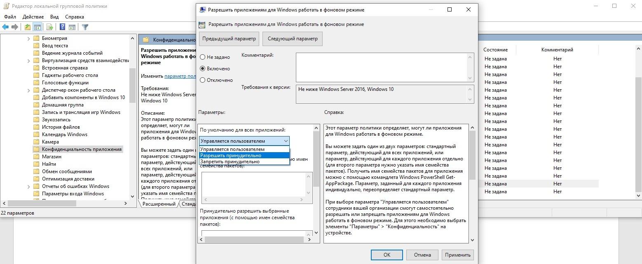The image size is (642, 264).
Task: Click the Применить button
Action: tap(458, 255)
